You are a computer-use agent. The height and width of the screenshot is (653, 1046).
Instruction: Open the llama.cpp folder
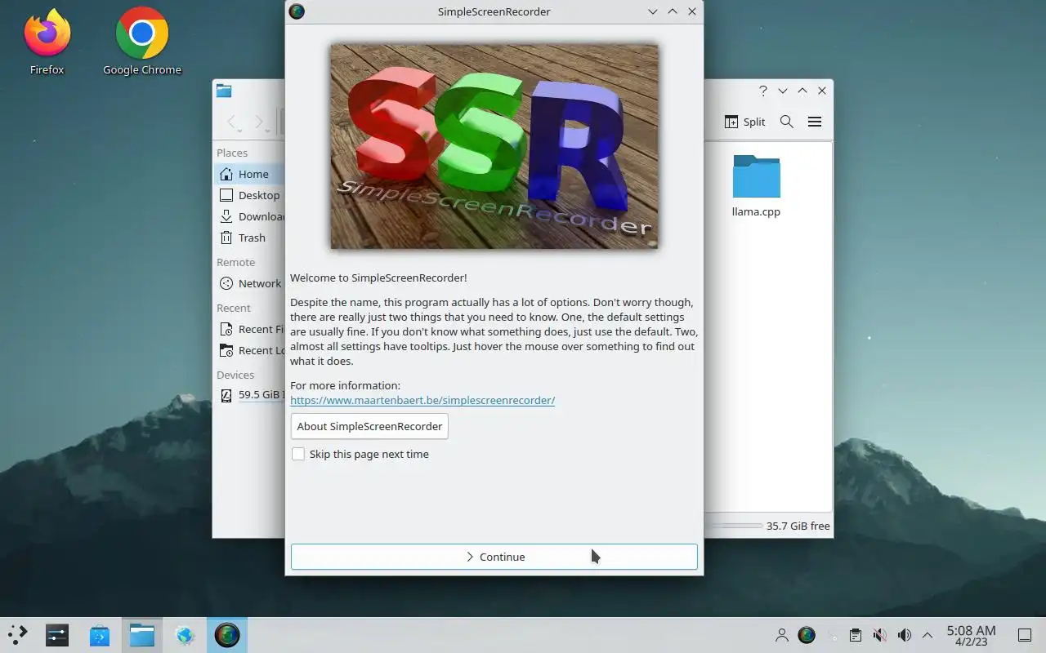click(756, 186)
